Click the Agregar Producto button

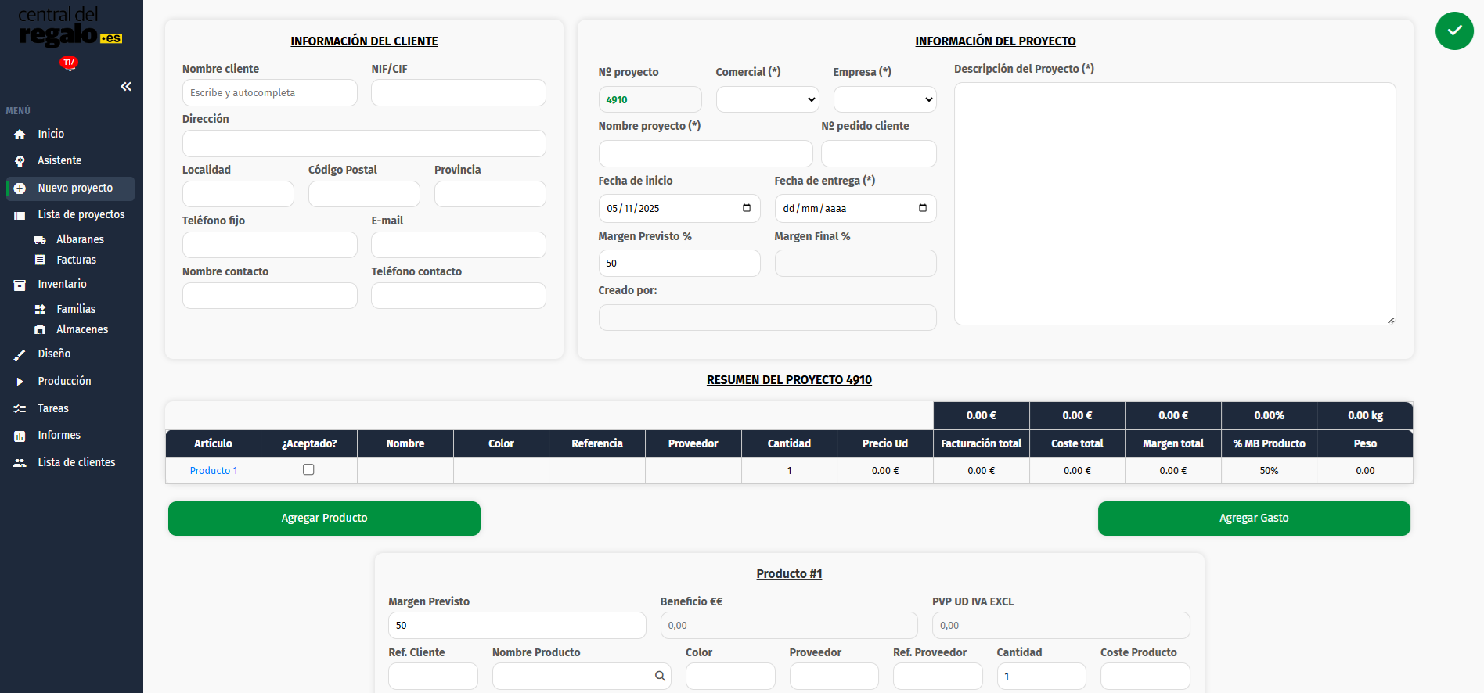click(x=324, y=519)
